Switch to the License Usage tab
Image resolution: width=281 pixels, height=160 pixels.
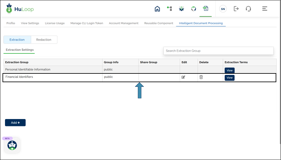point(55,23)
